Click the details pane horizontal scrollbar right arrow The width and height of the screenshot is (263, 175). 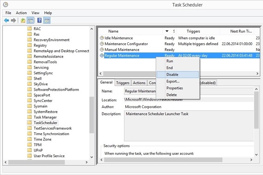251,160
